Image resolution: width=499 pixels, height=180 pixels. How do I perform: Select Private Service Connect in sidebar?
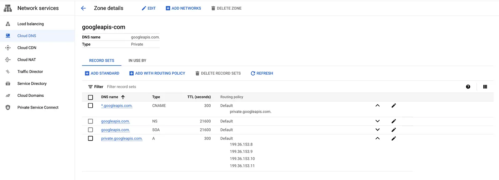tap(38, 107)
